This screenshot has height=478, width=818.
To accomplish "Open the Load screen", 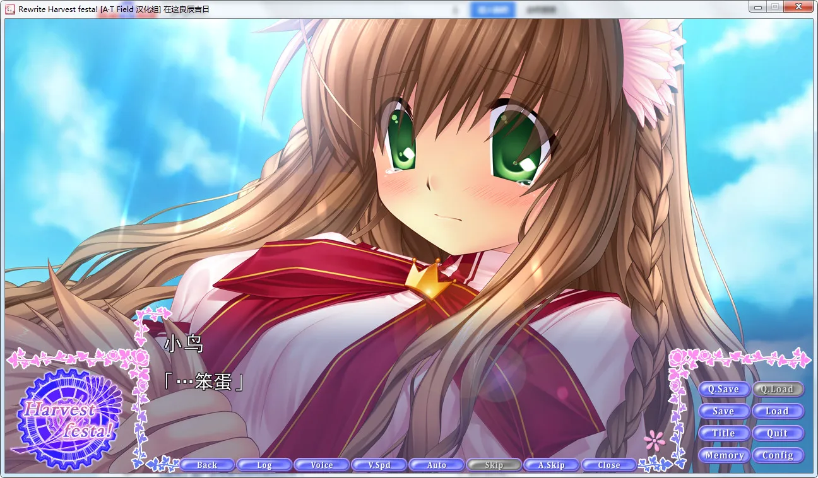I will (x=778, y=411).
